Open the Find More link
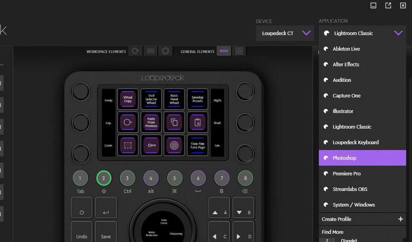Screen dimensions: 412x242 (333, 232)
